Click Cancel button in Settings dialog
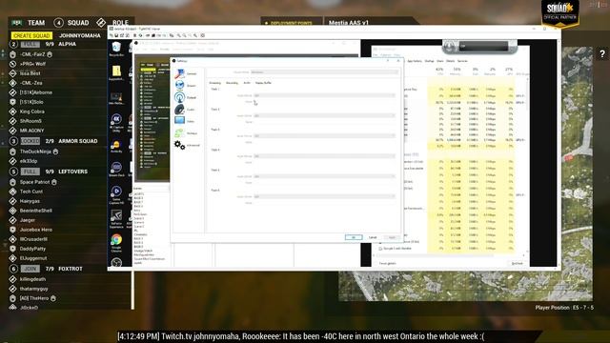 tap(373, 237)
